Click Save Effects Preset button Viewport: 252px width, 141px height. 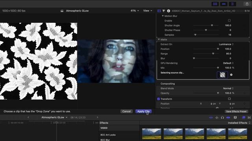(x=236, y=112)
